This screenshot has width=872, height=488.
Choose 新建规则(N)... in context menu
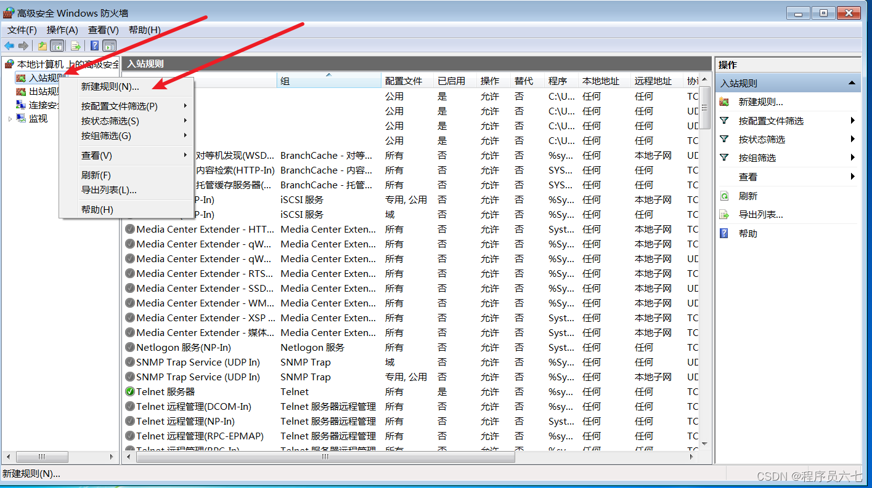click(x=126, y=87)
